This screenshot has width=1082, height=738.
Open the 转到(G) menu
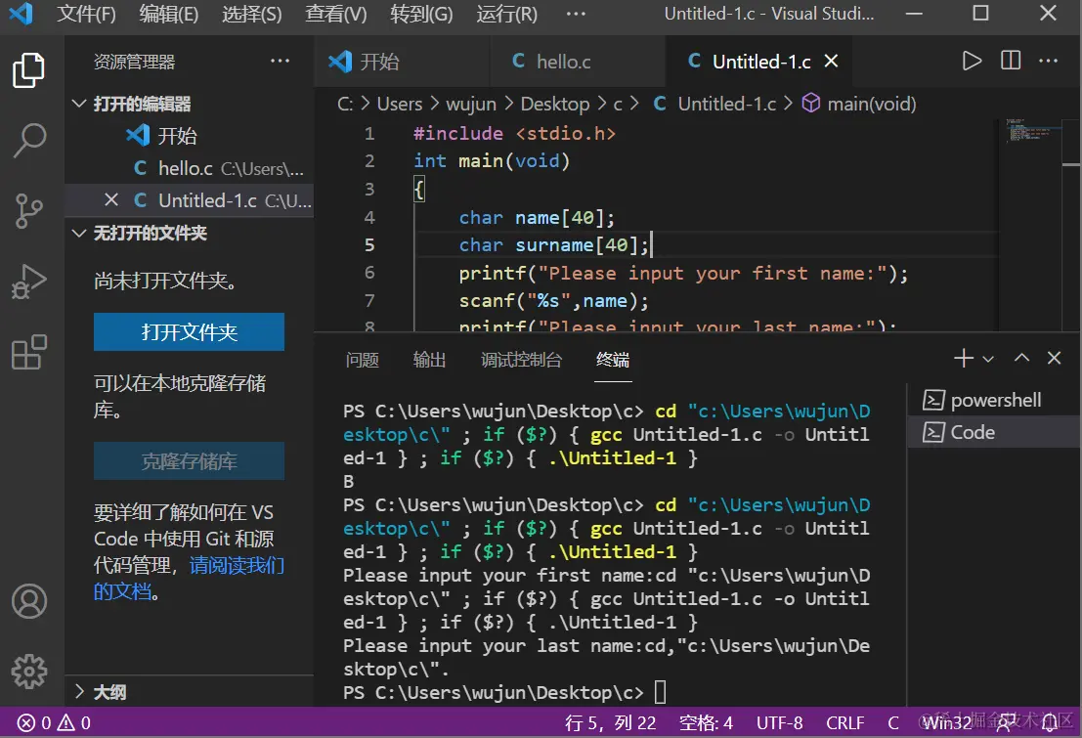[x=421, y=14]
